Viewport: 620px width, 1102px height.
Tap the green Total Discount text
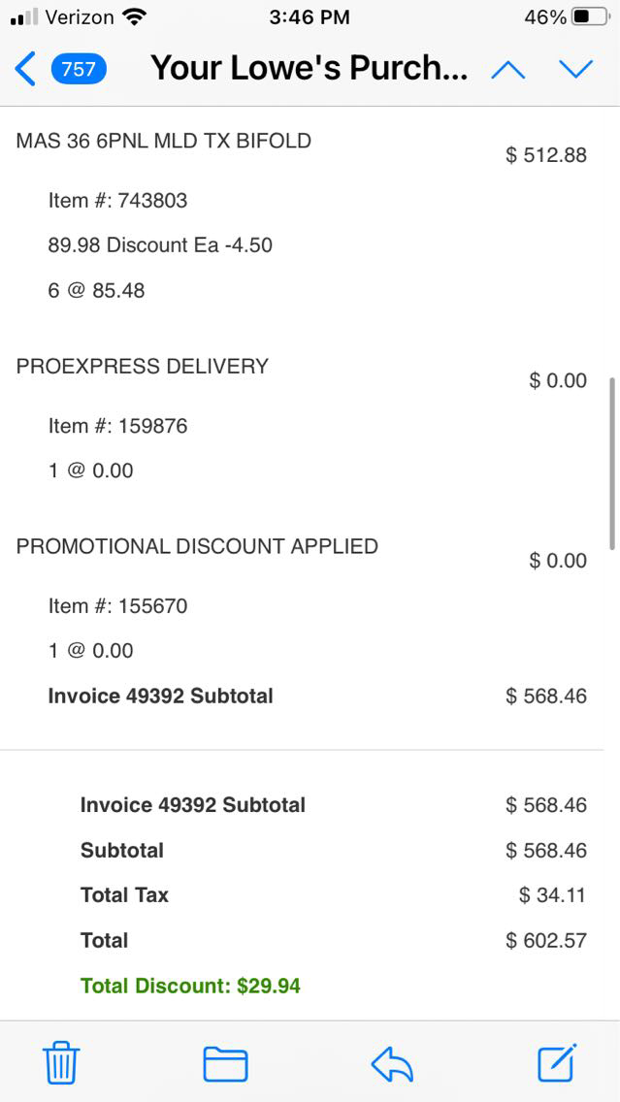(x=190, y=986)
